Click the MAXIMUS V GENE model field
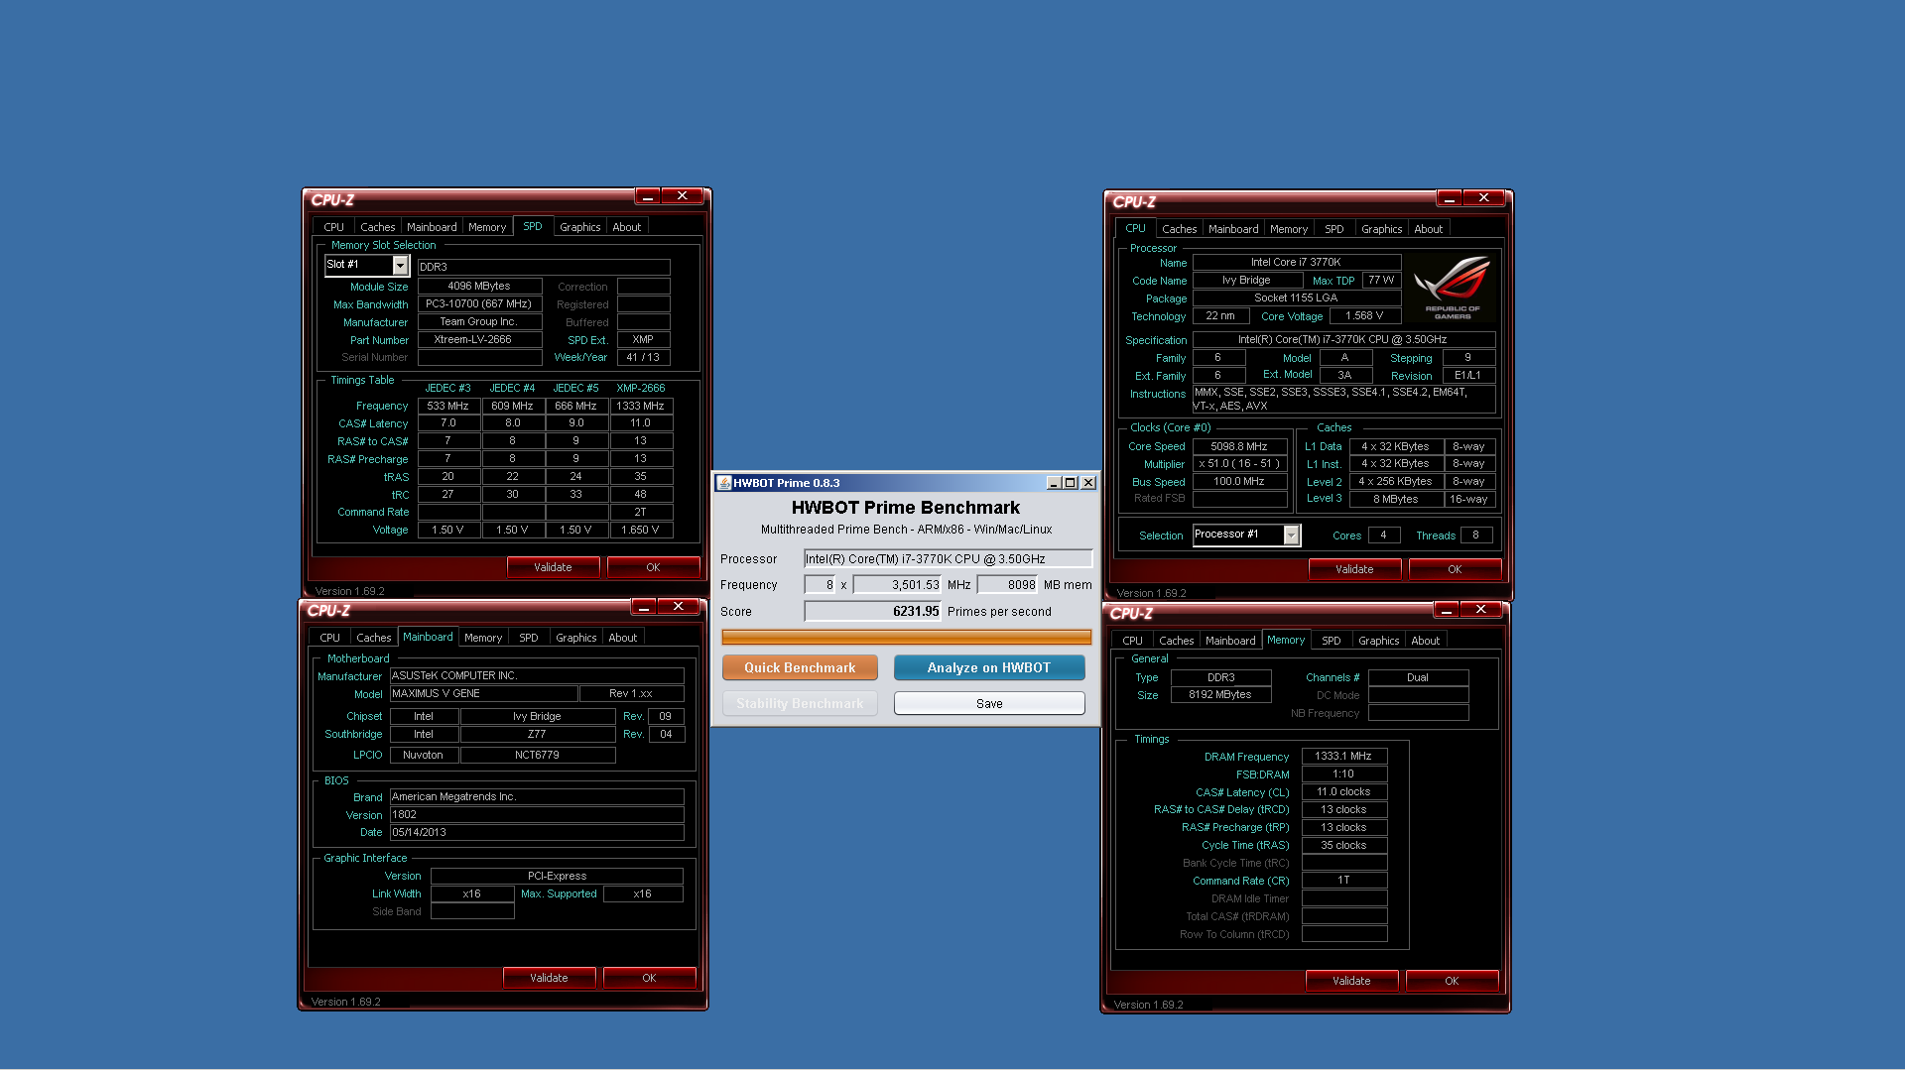This screenshot has height=1071, width=1905. (x=483, y=694)
